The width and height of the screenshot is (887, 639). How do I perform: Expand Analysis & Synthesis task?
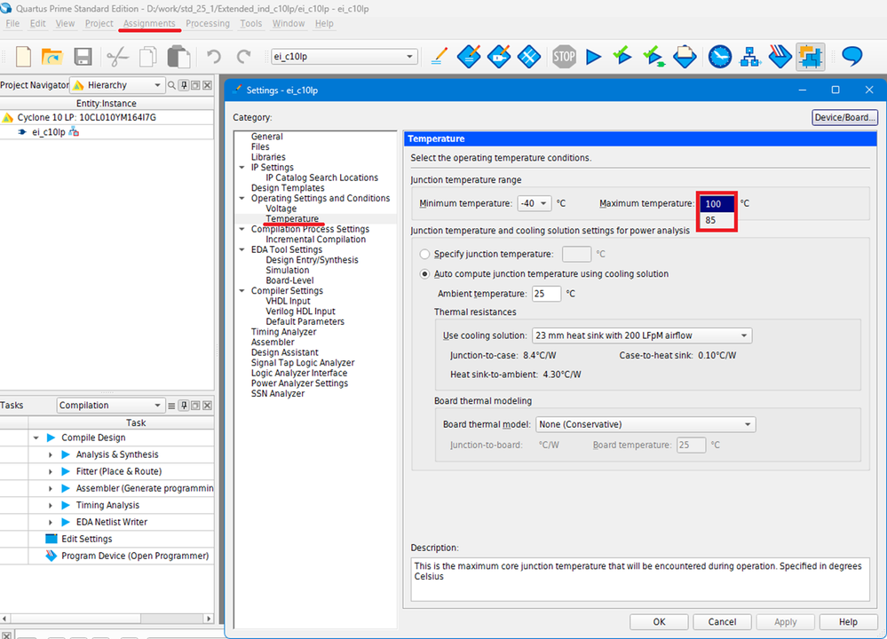[52, 454]
